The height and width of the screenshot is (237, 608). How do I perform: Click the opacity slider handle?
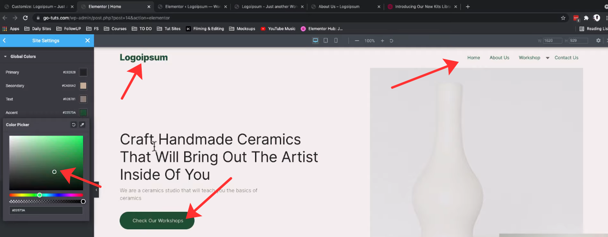83,201
